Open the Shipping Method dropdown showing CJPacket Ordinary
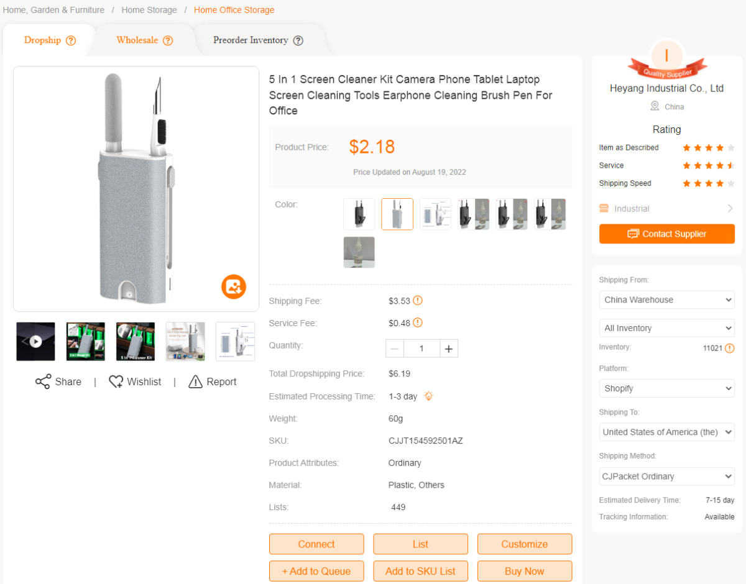The image size is (746, 584). pyautogui.click(x=666, y=476)
